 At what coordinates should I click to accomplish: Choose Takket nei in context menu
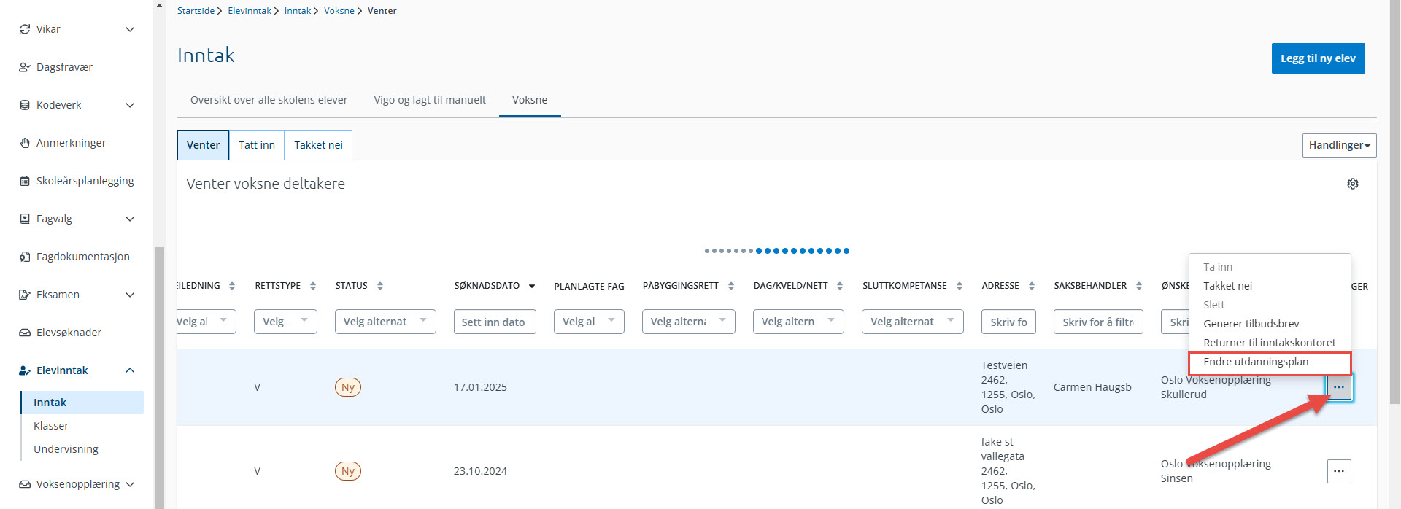pyautogui.click(x=1270, y=286)
